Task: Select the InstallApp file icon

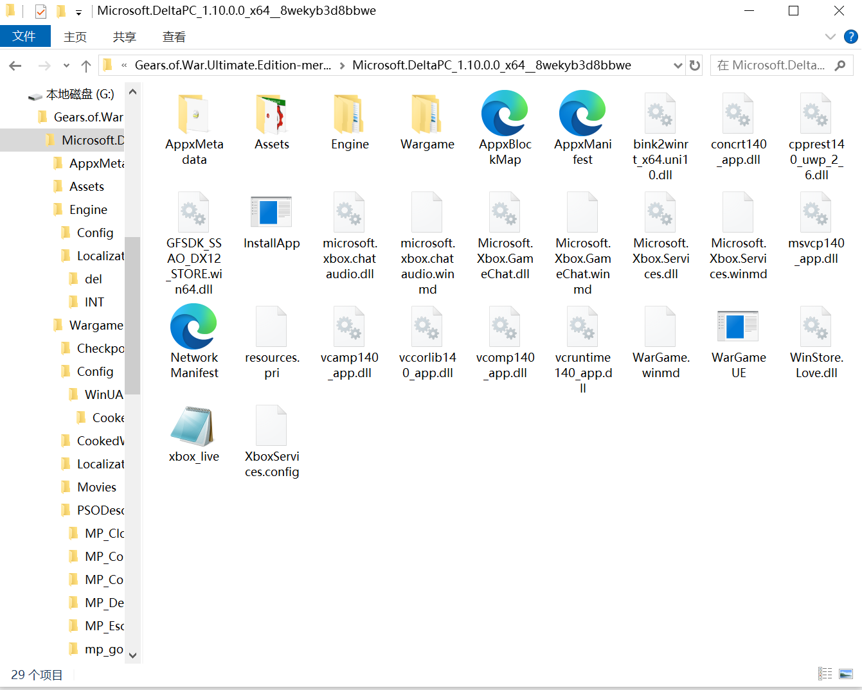Action: coord(271,213)
